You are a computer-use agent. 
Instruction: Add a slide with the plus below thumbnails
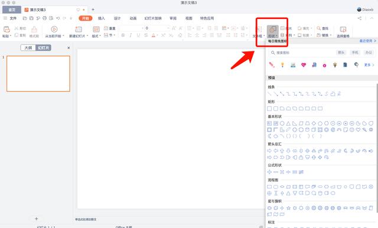coord(37,219)
